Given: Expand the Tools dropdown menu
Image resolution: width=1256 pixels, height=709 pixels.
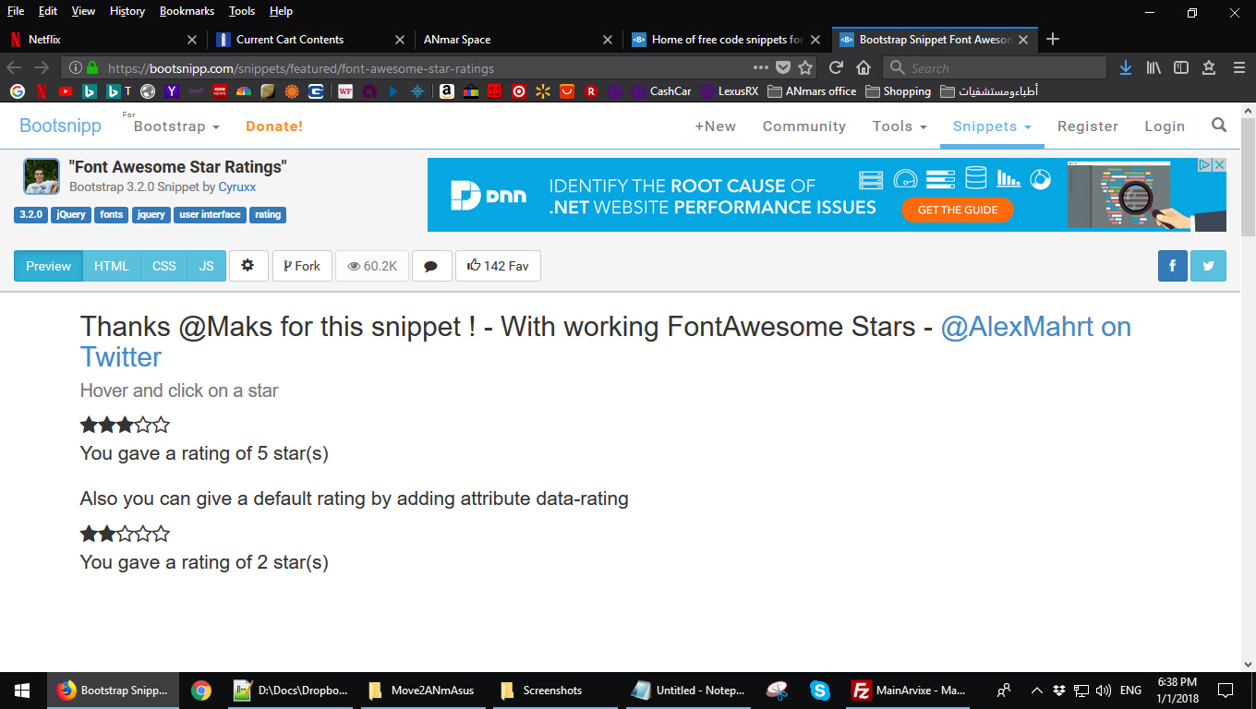Looking at the screenshot, I should 900,126.
